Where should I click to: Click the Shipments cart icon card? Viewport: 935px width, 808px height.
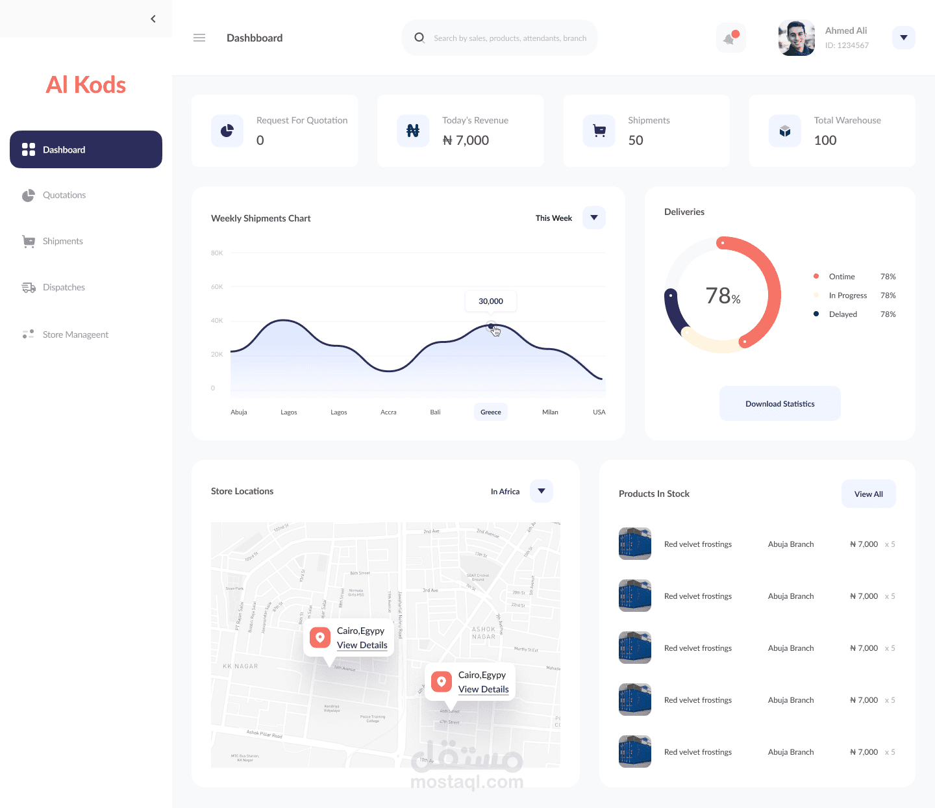(599, 131)
